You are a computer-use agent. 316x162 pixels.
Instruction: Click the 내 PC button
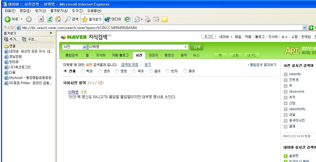[x=252, y=55]
